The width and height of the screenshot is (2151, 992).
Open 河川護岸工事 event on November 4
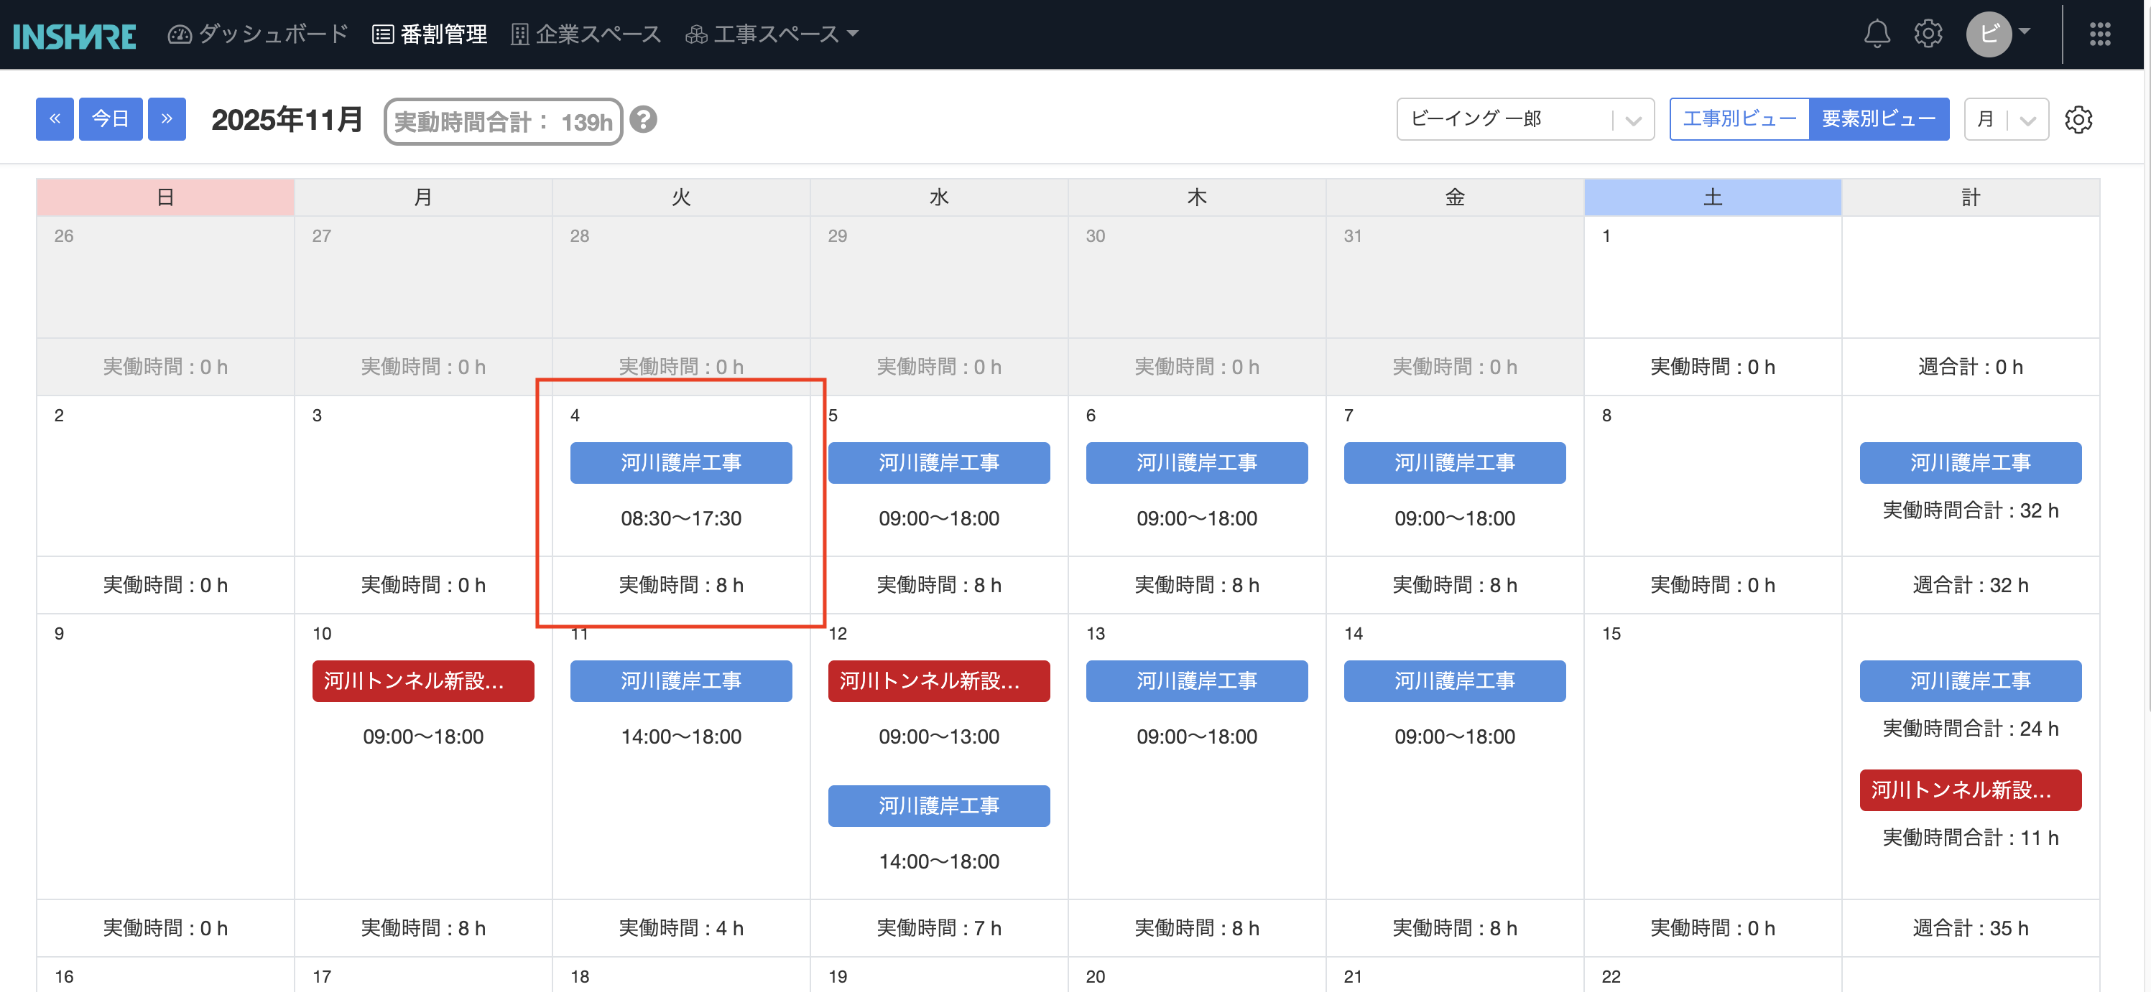coord(681,463)
